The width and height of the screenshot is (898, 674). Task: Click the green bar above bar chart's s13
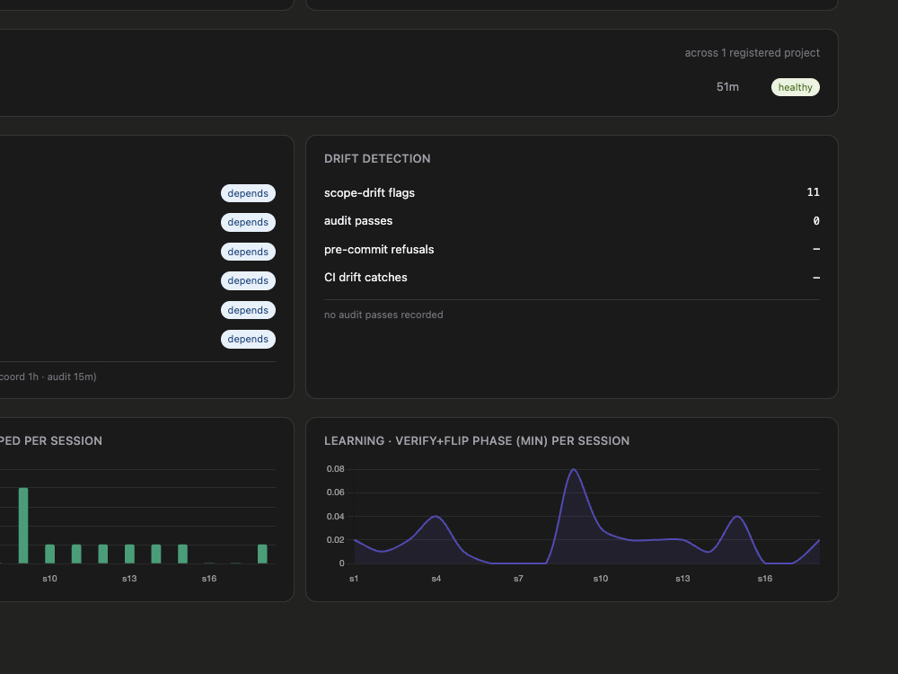129,554
